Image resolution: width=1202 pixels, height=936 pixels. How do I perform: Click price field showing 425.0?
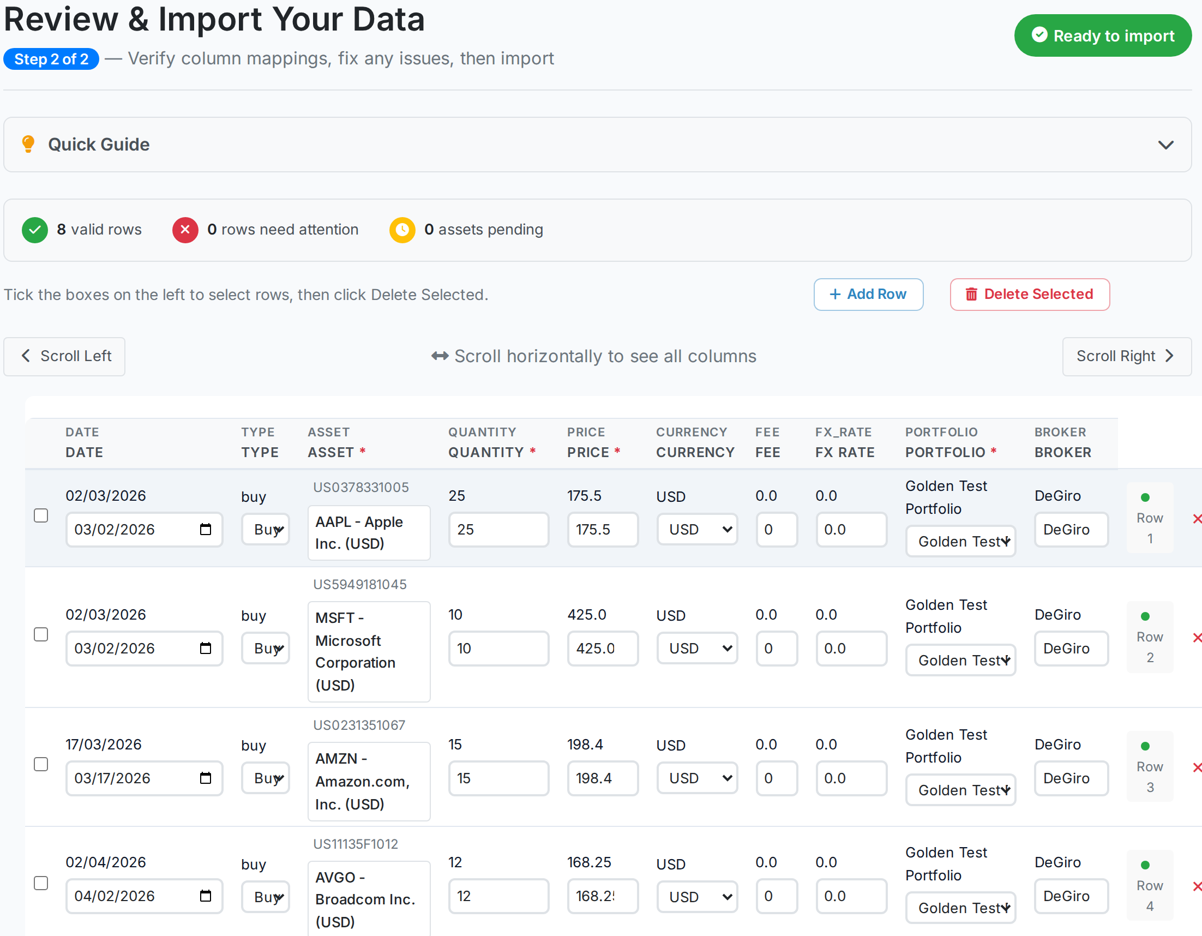603,649
